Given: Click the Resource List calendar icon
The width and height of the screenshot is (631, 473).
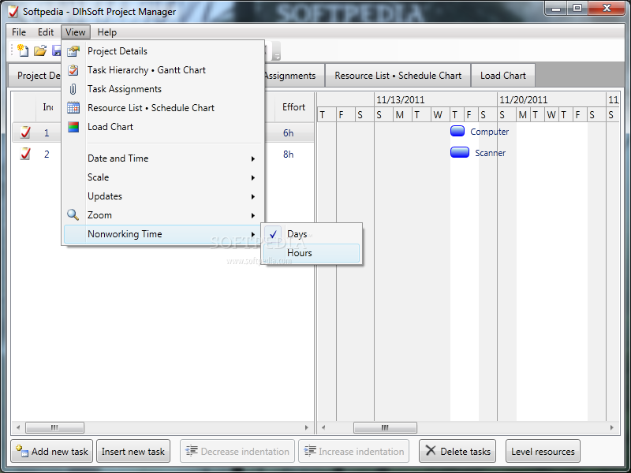Looking at the screenshot, I should click(73, 108).
